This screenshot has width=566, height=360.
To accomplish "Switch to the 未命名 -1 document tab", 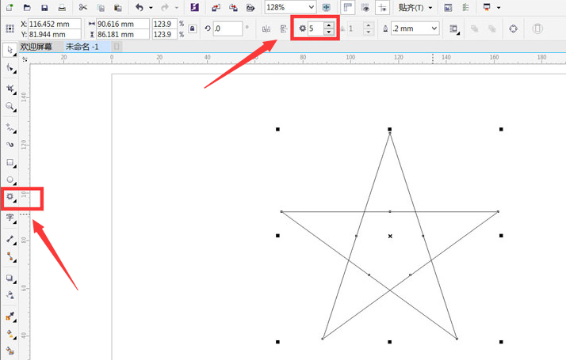I will point(82,47).
